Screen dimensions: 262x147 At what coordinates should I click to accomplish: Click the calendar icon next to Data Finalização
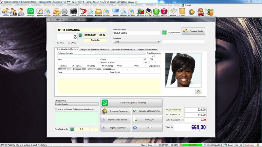(72, 129)
